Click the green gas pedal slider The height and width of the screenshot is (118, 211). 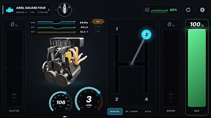pos(197,68)
